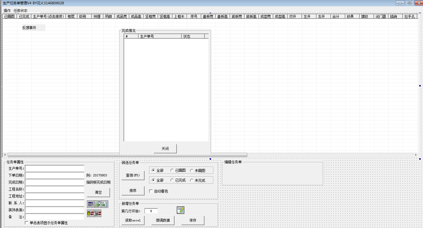
Task: Click the 关闭 button in 完成情况 dialog
Action: point(165,149)
